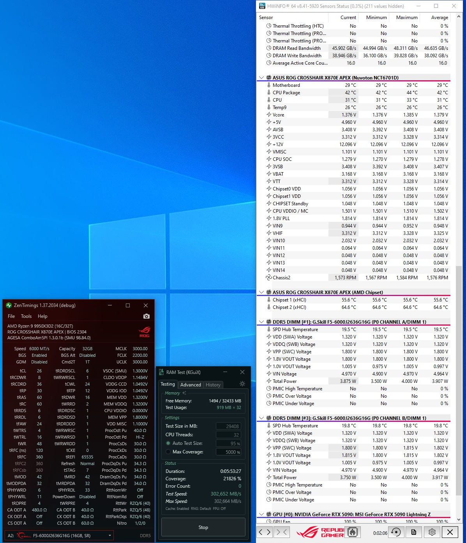Click the Average Active Core Count row
Viewport: 466px width, 543px height.
[353, 63]
